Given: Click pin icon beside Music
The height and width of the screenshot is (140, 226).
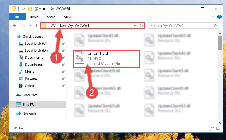Looking at the screenshot, I should [x=63, y=72].
